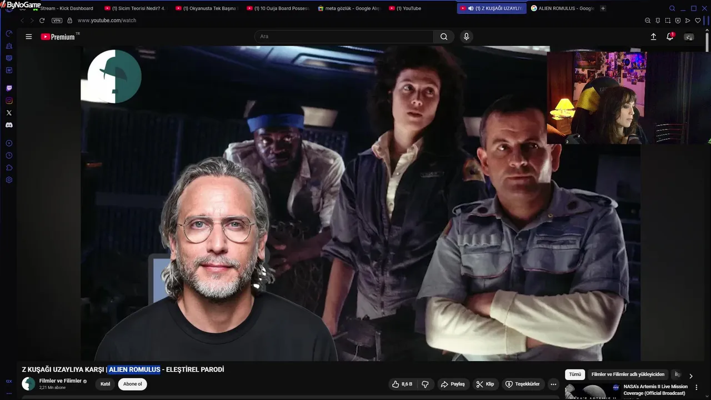Open the YouTube hamburger guide menu
Screen dimensions: 711x400
click(x=29, y=37)
